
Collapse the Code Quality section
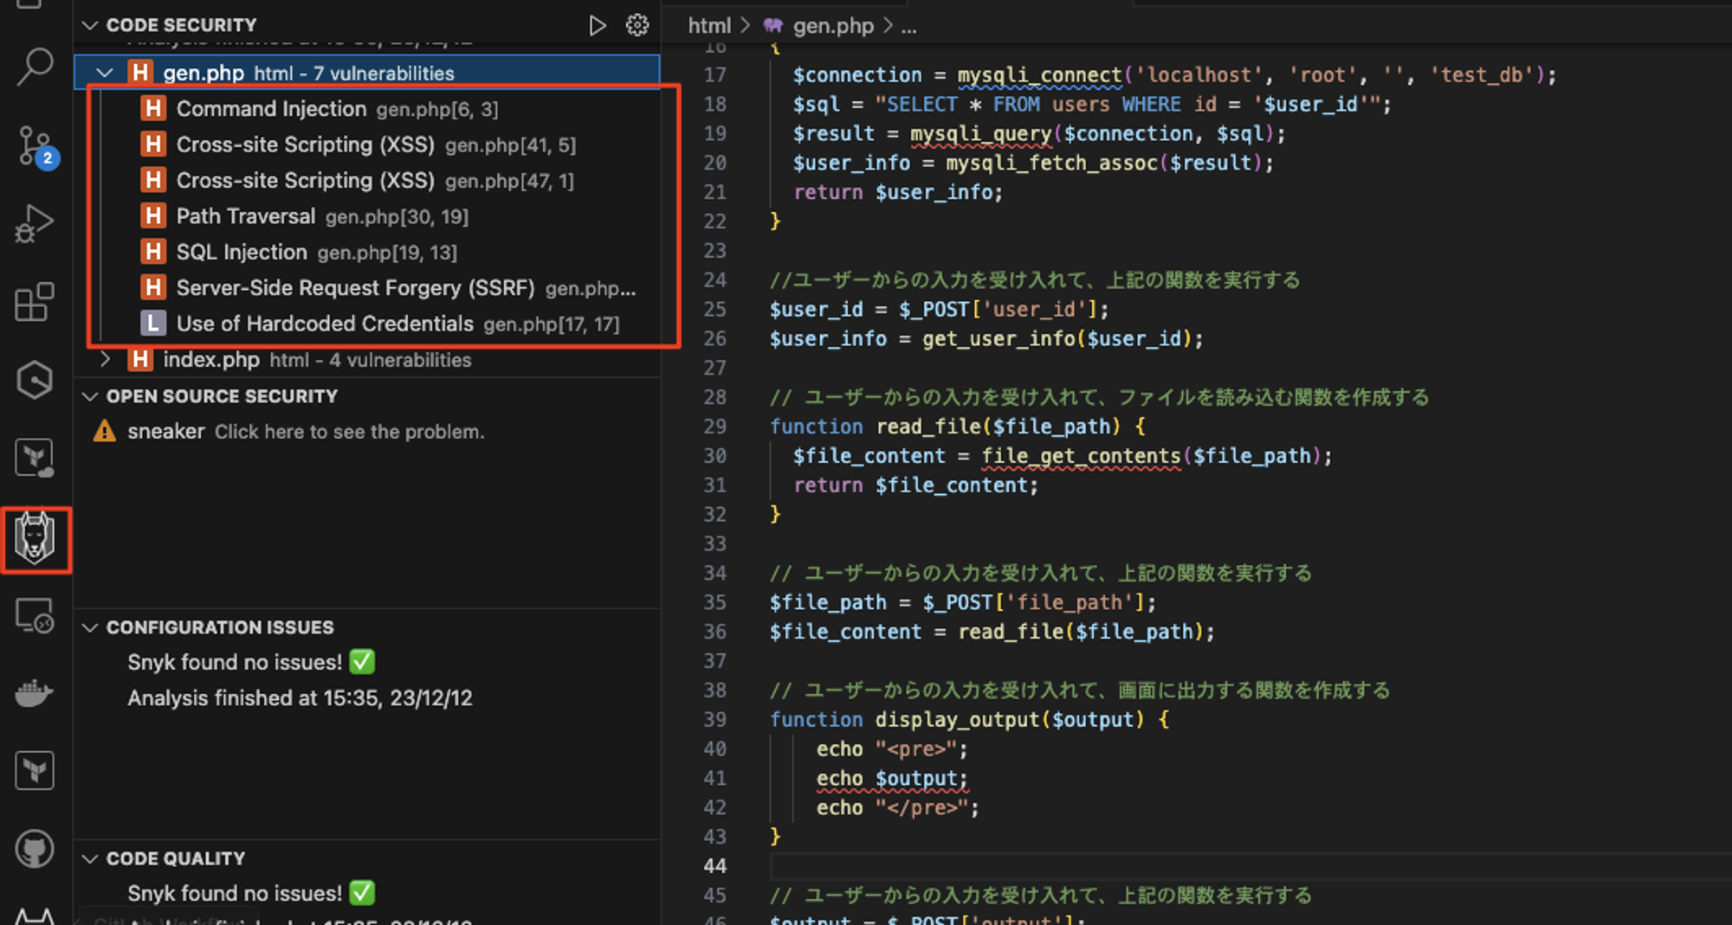(89, 858)
